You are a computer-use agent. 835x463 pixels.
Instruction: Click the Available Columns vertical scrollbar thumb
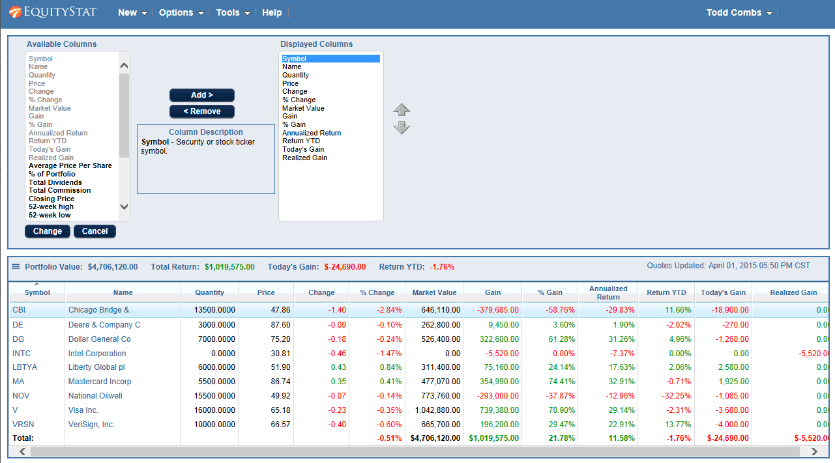coord(124,115)
